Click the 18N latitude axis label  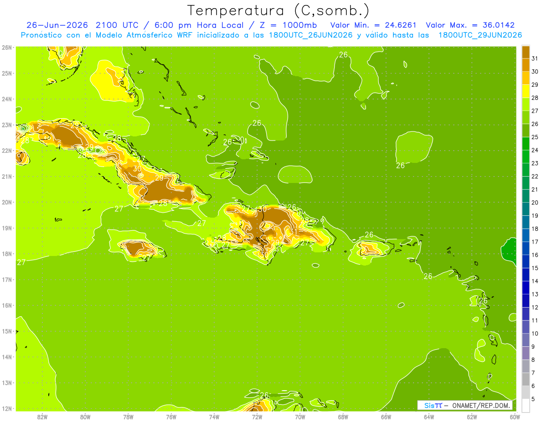click(x=7, y=254)
